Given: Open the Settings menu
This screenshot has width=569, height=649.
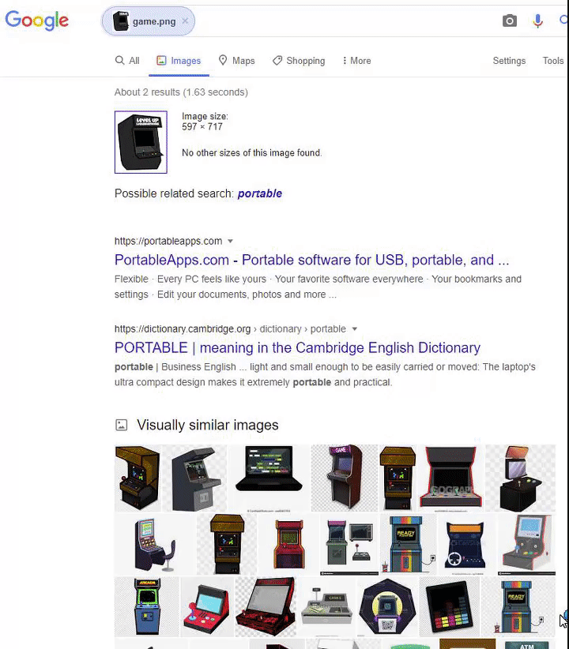Looking at the screenshot, I should click(x=509, y=61).
